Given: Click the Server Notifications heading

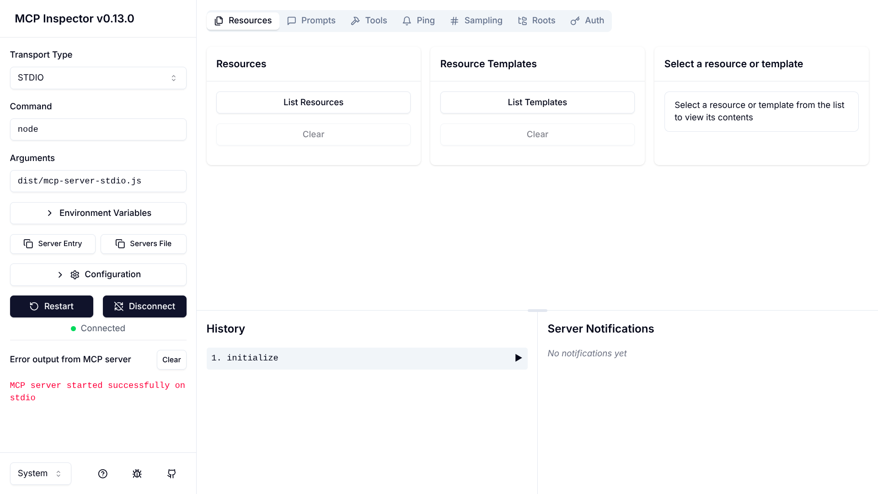Looking at the screenshot, I should tap(601, 329).
